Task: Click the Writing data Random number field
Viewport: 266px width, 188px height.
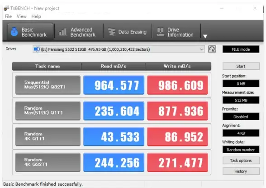Action: (241, 149)
